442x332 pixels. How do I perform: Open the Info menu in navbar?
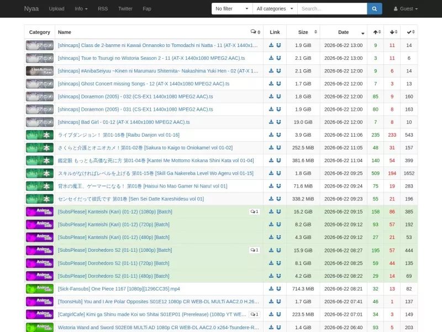81,9
